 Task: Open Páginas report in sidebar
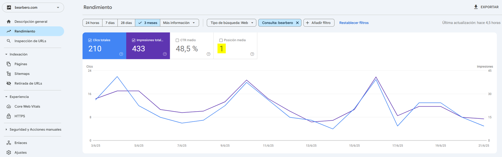(x=32, y=64)
